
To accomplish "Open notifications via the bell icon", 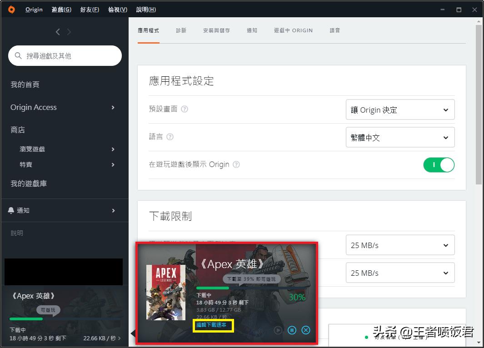I will (11, 210).
